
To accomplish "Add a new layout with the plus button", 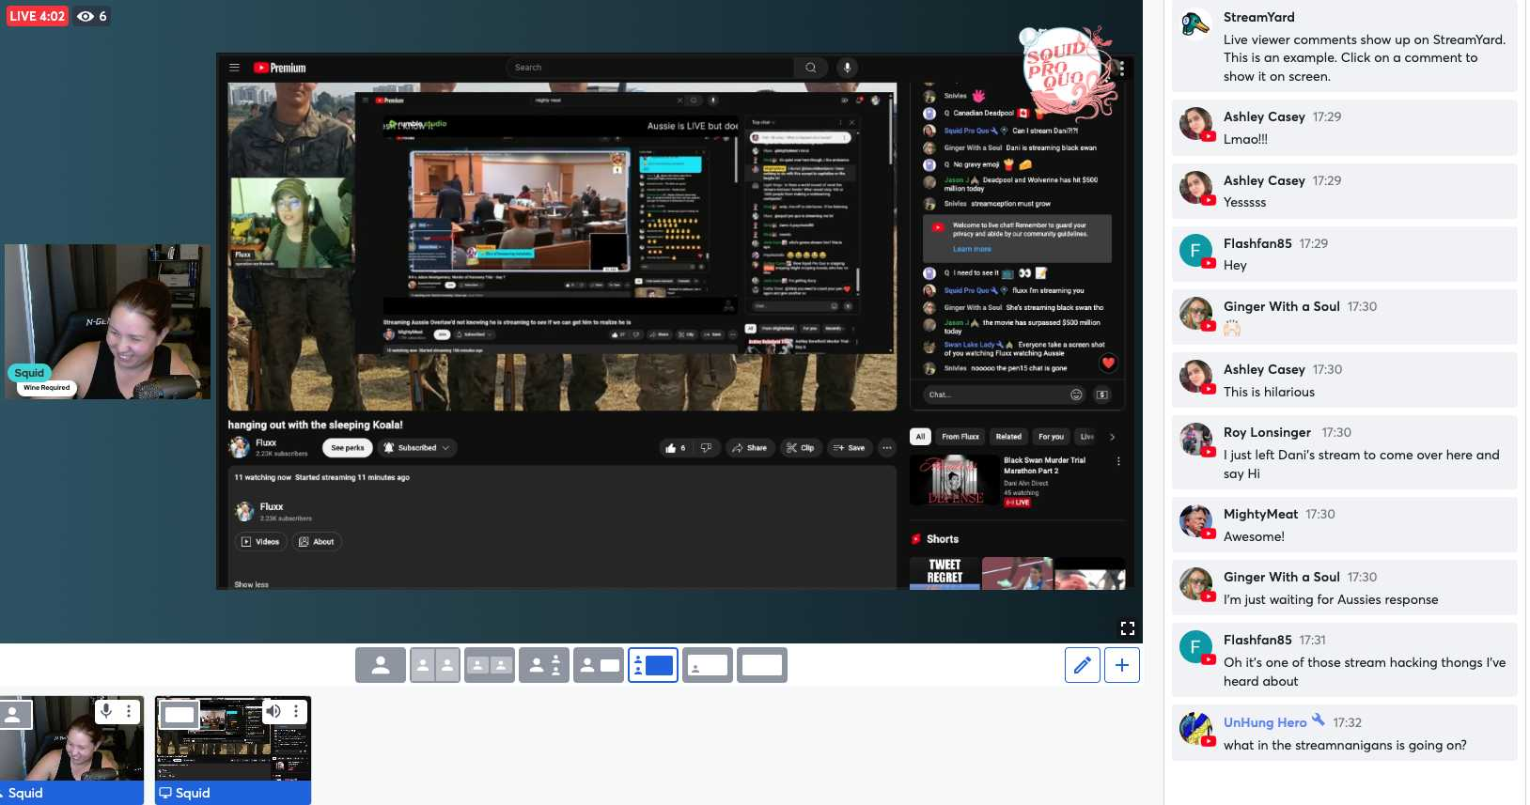I will click(1122, 665).
